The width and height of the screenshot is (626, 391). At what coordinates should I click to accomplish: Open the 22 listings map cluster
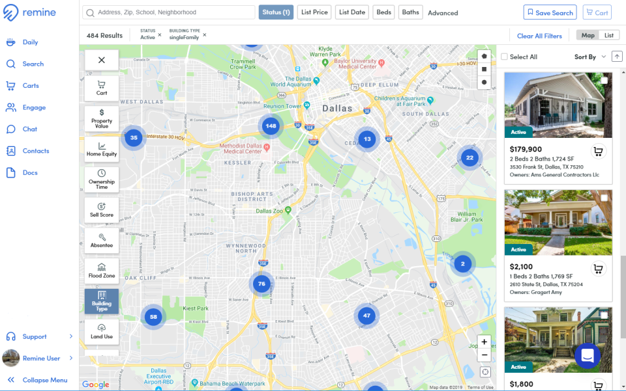(469, 157)
